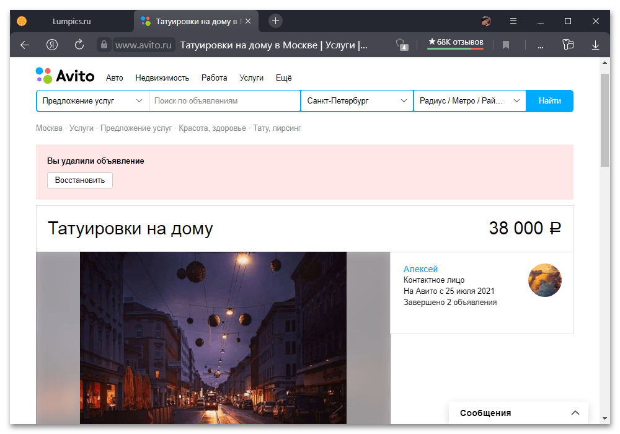This screenshot has height=434, width=620.
Task: Click the Поиск по объявлениям search field
Action: click(x=224, y=100)
